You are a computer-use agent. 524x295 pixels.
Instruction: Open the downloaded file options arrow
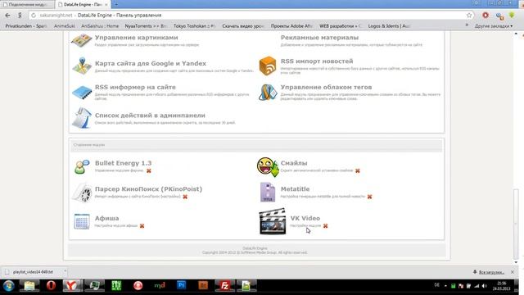[x=65, y=271]
